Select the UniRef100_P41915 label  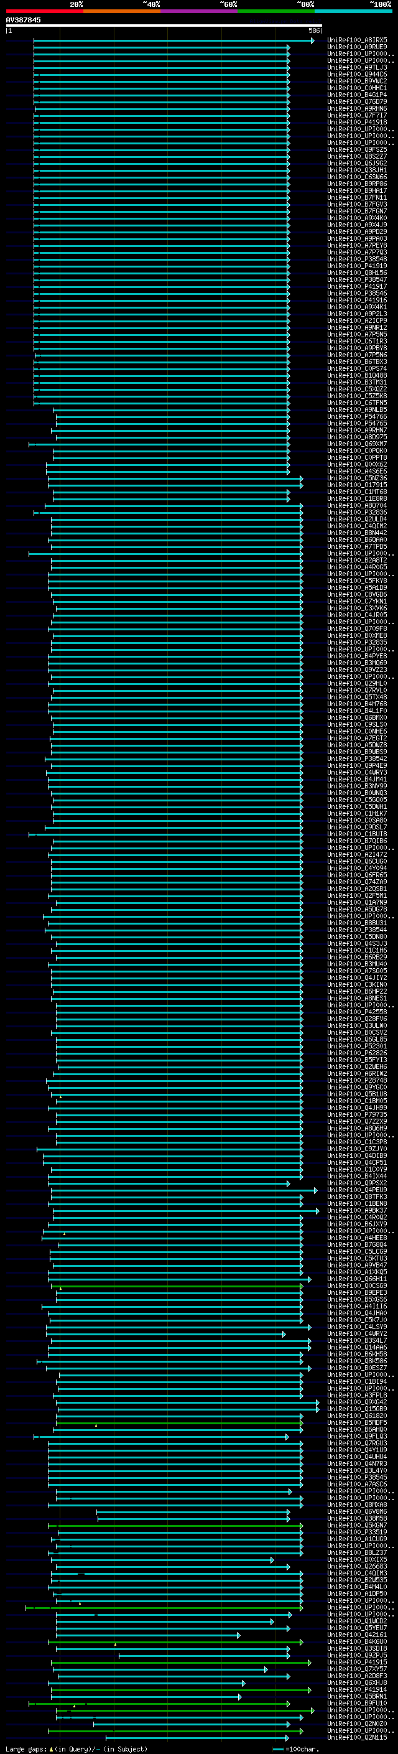tap(357, 1662)
